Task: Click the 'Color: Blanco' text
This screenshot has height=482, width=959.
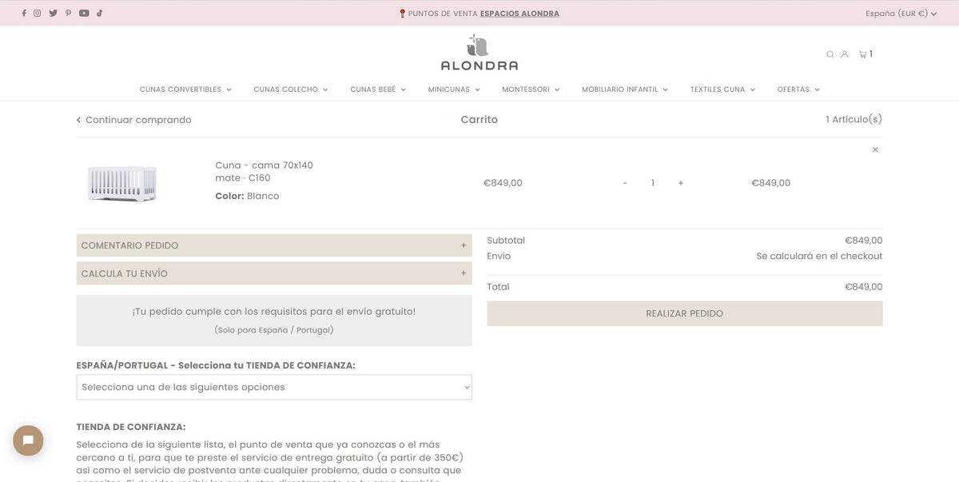Action: click(247, 196)
